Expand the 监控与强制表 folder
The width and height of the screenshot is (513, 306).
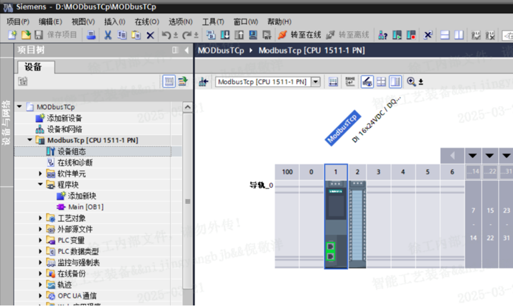point(40,263)
